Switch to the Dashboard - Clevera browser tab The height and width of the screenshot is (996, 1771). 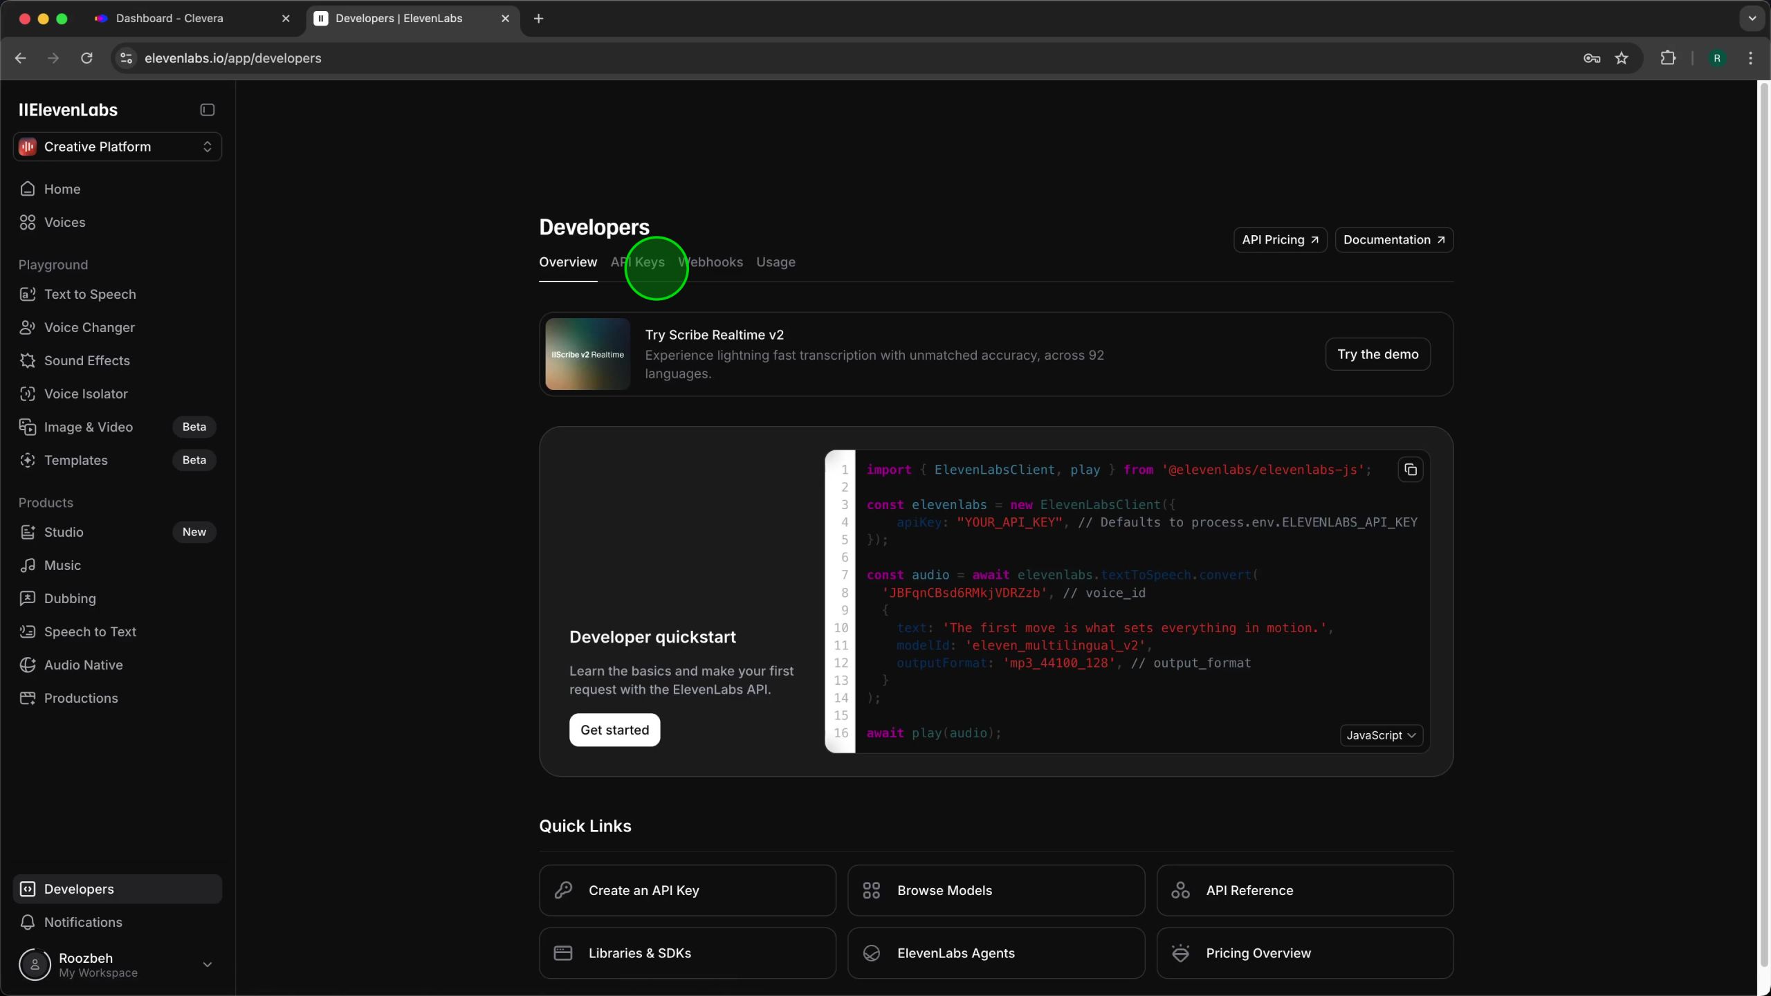click(169, 19)
